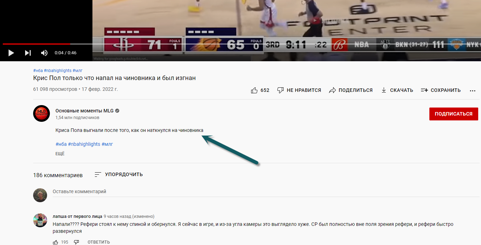Open УПОРЯДОЧИТЬ sort comments dropdown
481x245 pixels.
(x=119, y=174)
